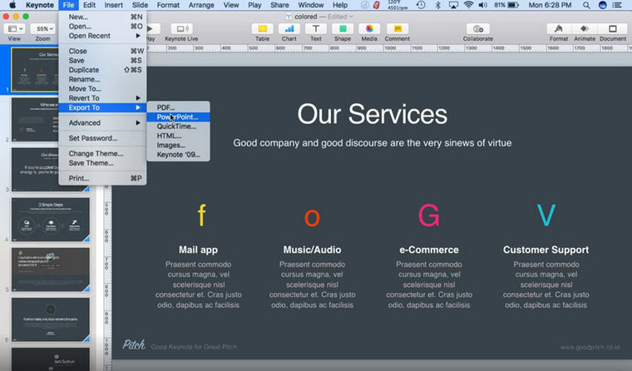
Task: Select slide 5 thumbnail in navigator
Action: click(51, 270)
